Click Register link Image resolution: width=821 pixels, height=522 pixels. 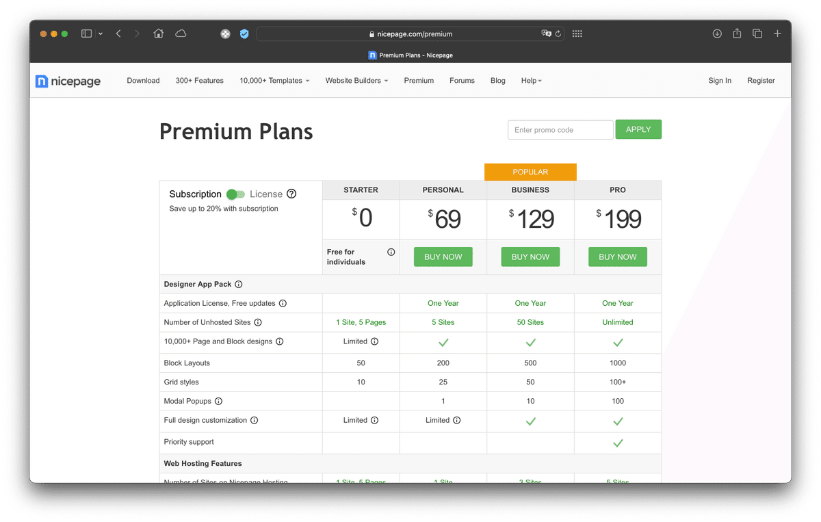pos(761,81)
